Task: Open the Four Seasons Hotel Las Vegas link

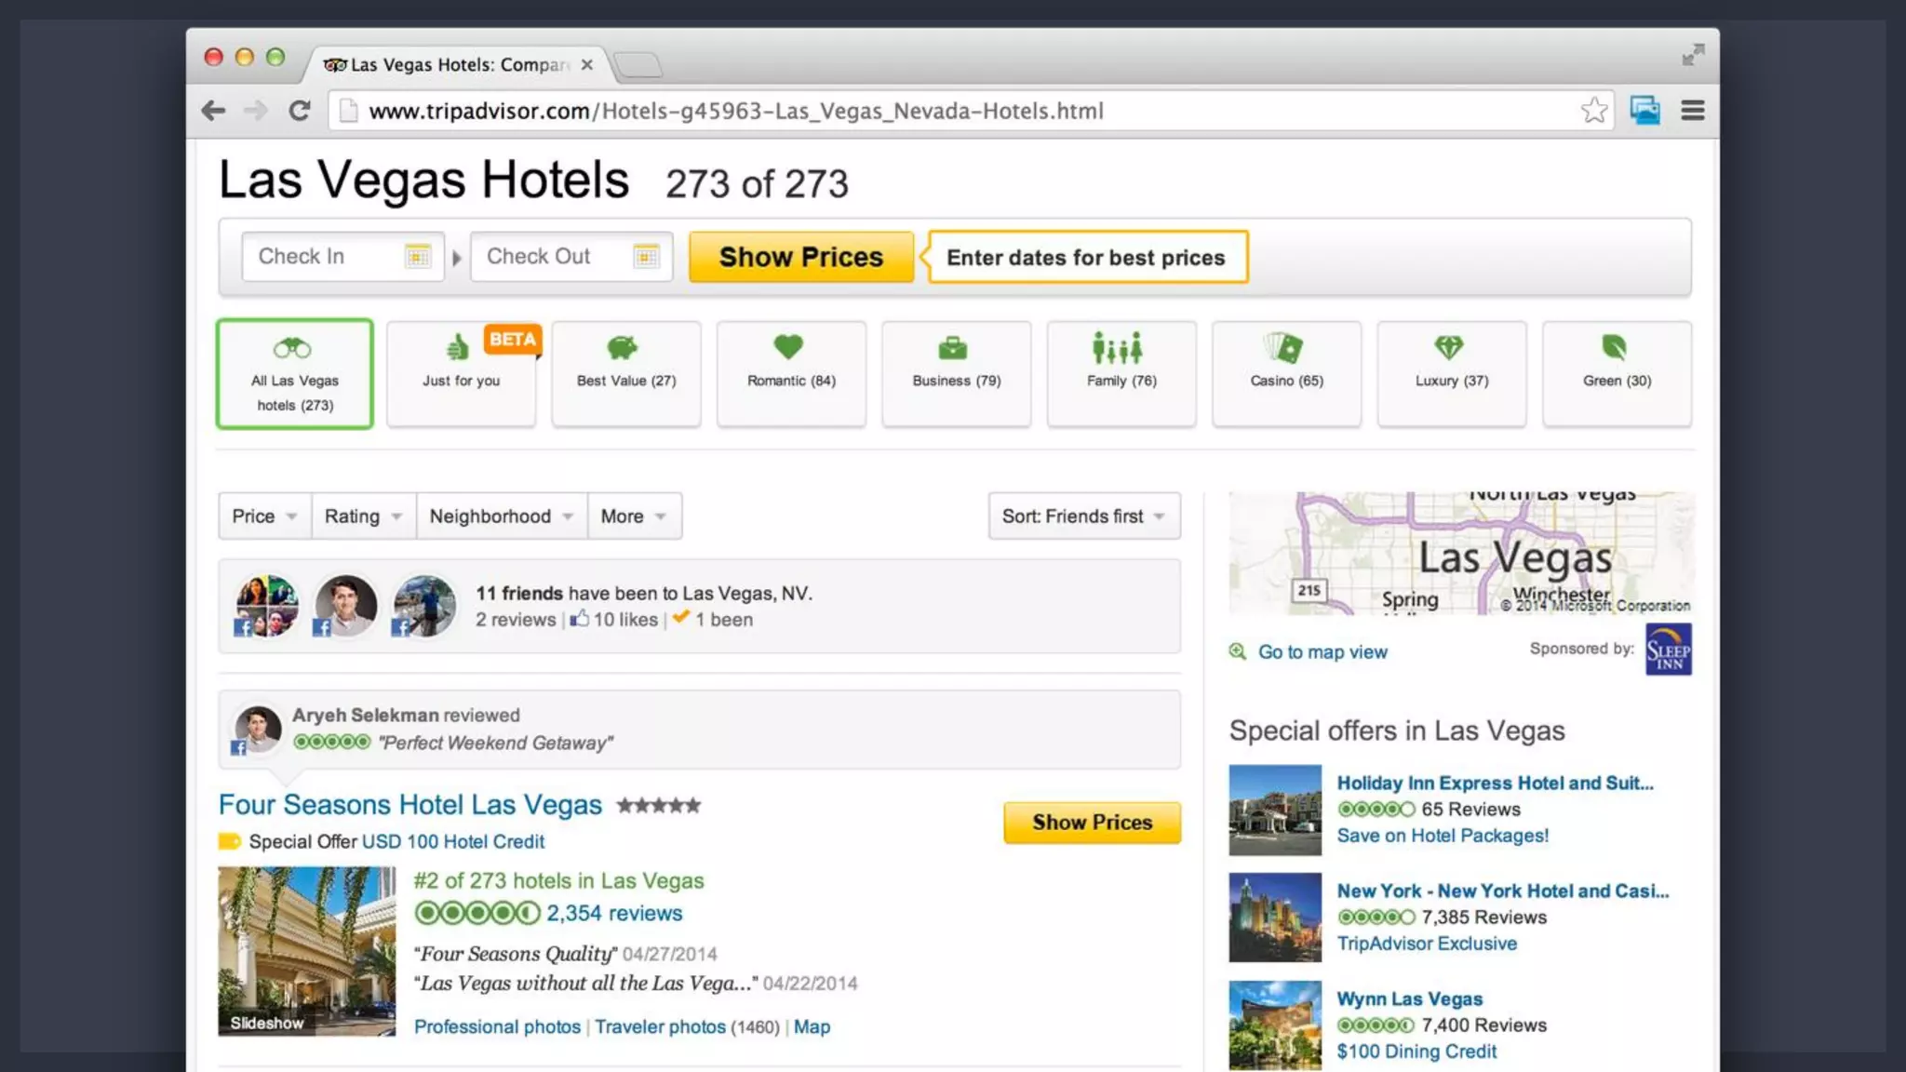Action: 409,804
